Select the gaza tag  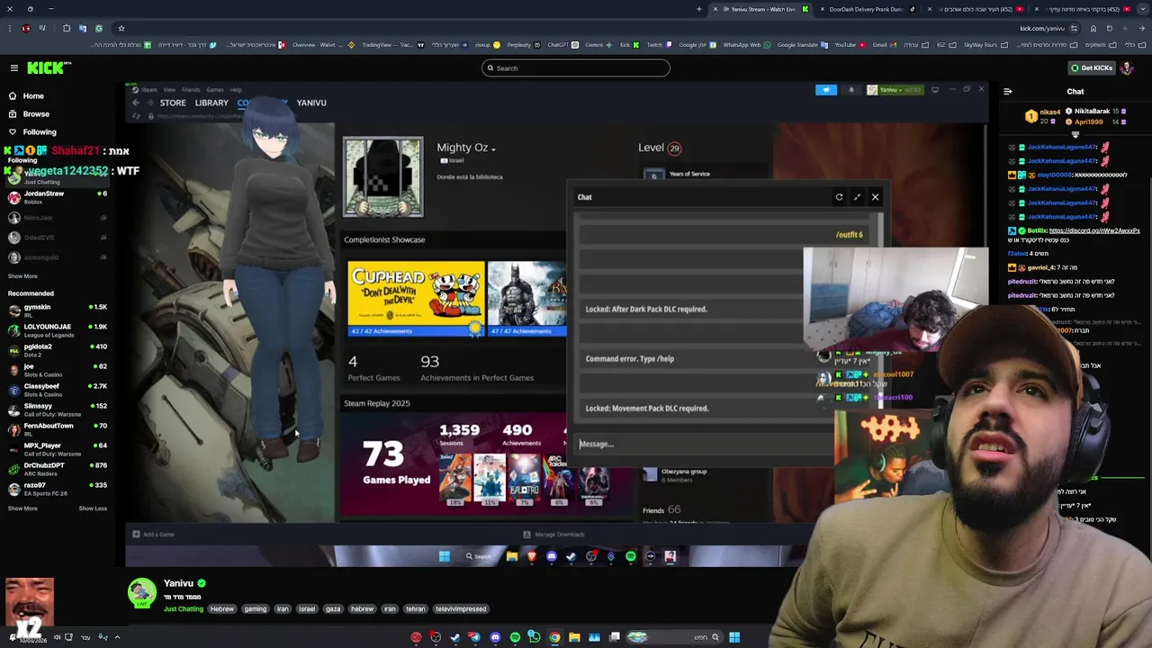333,609
